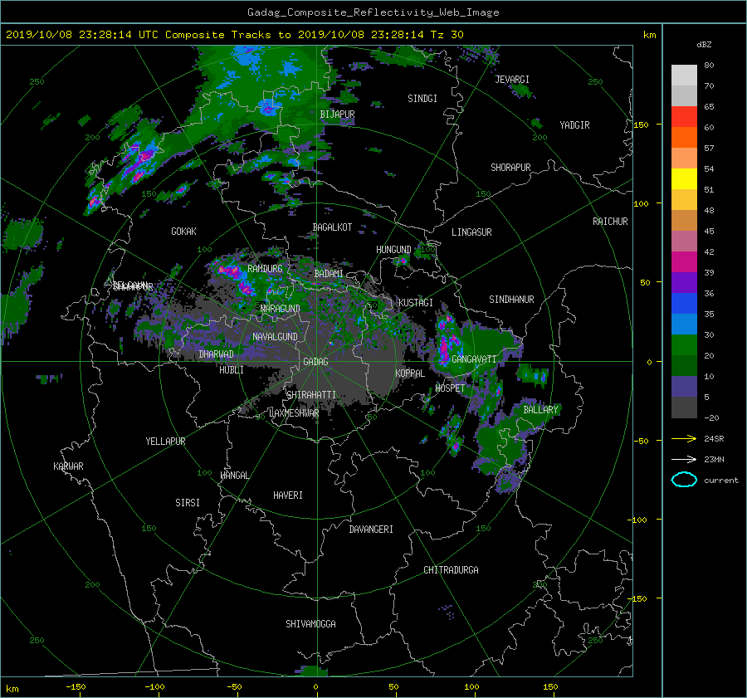Click the KUSTAGI city label
The height and width of the screenshot is (698, 747).
point(416,303)
